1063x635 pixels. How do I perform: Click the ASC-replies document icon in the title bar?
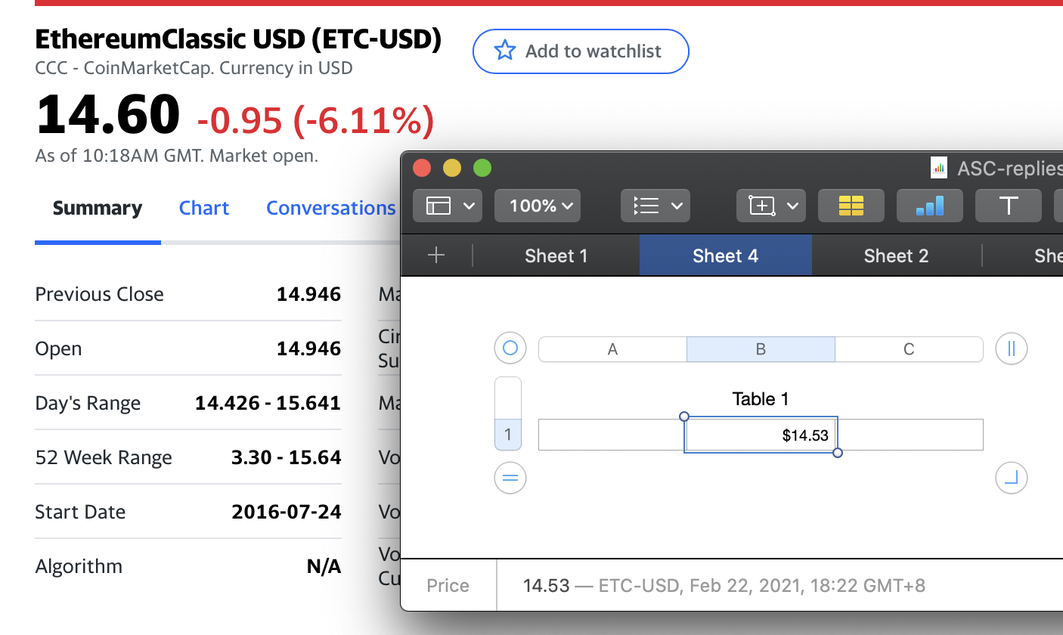pyautogui.click(x=939, y=167)
